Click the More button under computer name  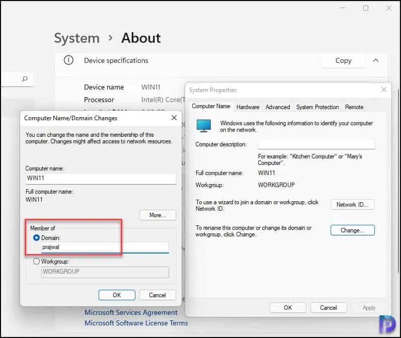point(157,215)
